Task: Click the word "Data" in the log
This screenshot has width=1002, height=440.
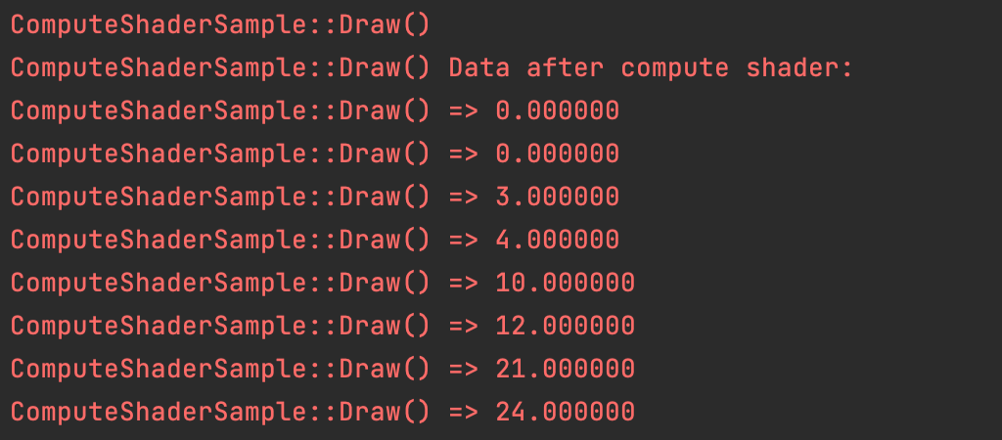Action: [x=479, y=68]
